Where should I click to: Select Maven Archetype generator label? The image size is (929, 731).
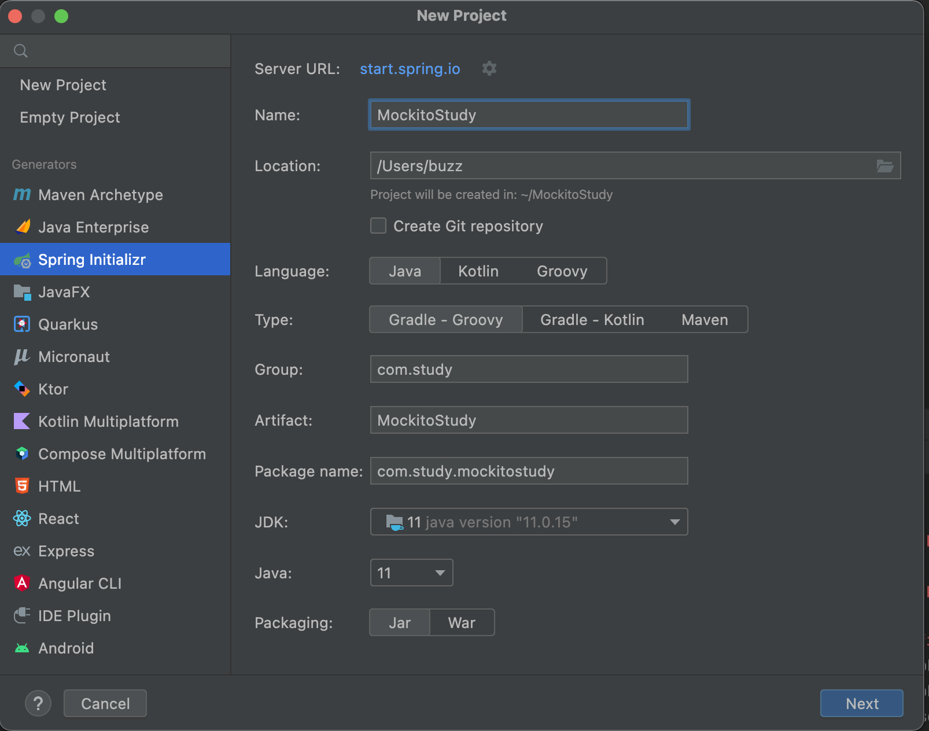(101, 195)
